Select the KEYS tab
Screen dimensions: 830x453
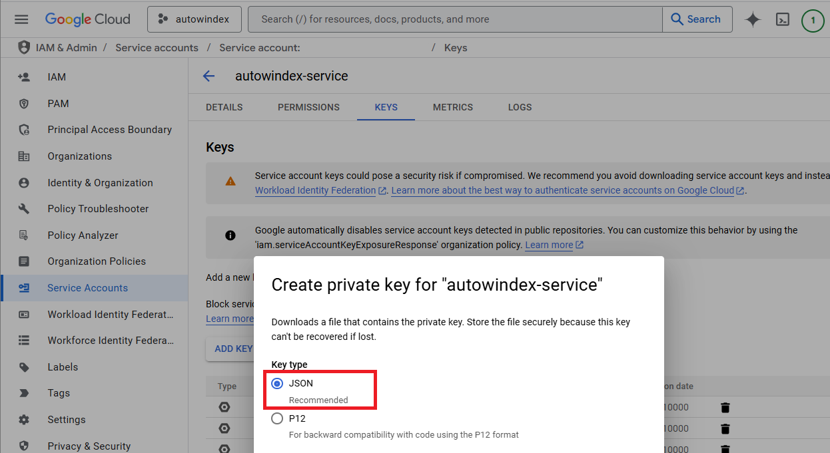click(x=386, y=107)
